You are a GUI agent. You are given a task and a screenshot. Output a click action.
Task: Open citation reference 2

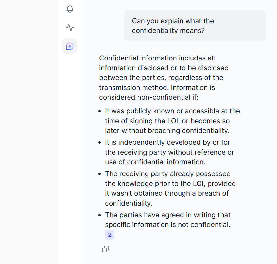110,235
